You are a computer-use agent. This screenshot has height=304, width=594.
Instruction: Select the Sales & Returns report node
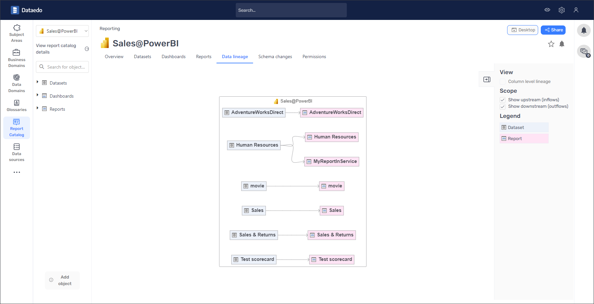click(332, 235)
